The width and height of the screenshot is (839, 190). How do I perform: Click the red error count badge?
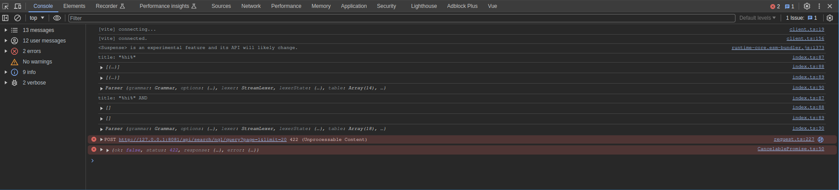click(775, 6)
